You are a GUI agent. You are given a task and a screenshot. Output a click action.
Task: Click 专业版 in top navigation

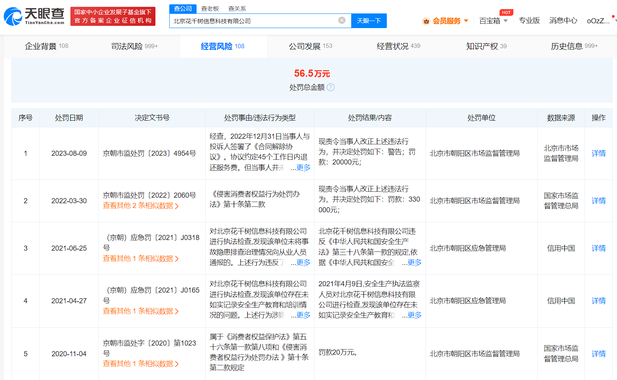[x=529, y=21]
